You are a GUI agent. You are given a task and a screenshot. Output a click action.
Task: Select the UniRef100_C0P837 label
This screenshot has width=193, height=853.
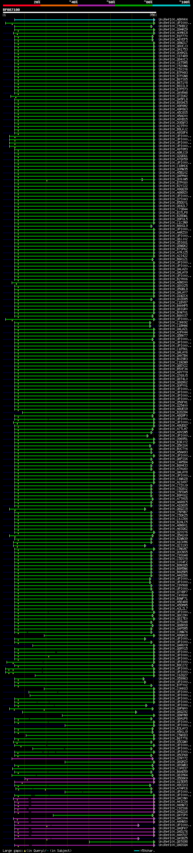[x=173, y=768]
